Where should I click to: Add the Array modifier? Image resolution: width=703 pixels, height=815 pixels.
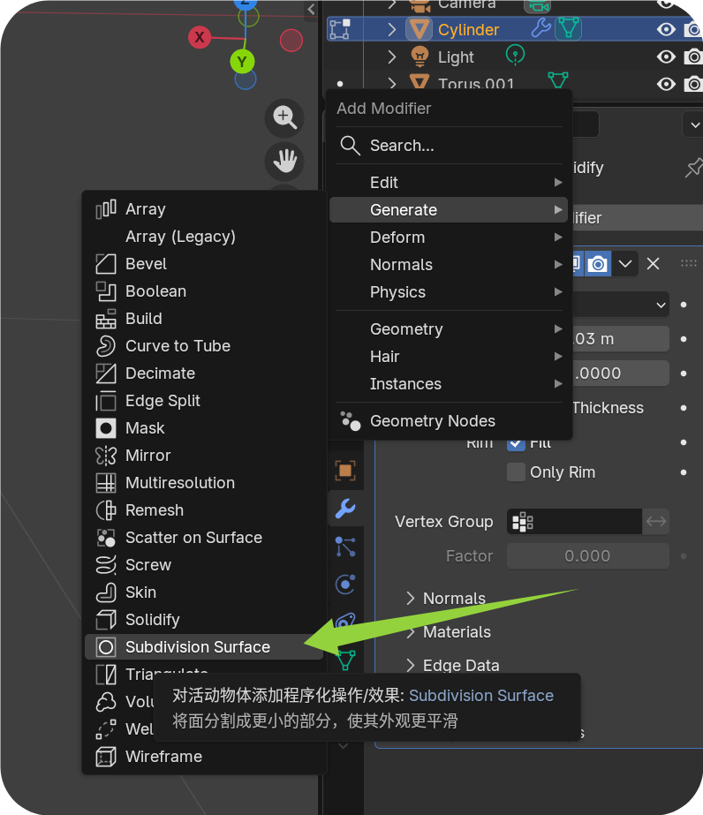(x=203, y=209)
